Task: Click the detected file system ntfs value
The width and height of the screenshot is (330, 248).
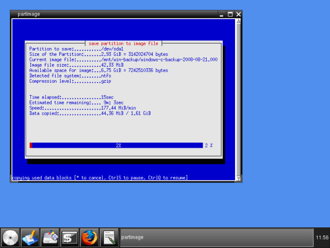Action: pyautogui.click(x=106, y=76)
